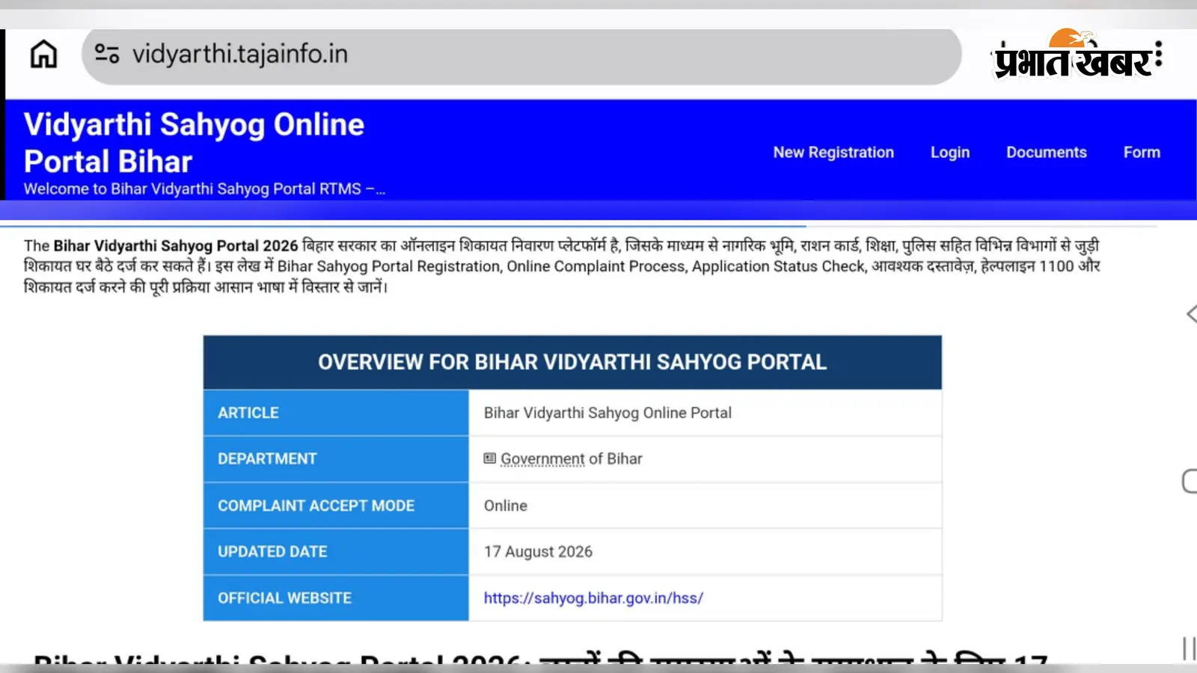
Task: Click the Government of Bihar link
Action: 572,459
